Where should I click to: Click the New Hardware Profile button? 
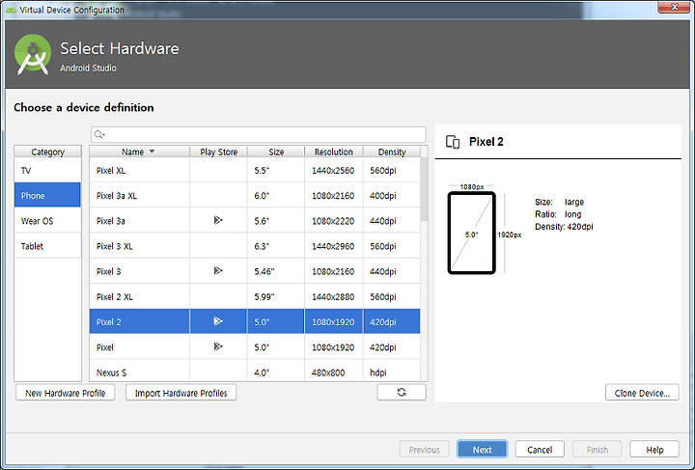tap(66, 393)
